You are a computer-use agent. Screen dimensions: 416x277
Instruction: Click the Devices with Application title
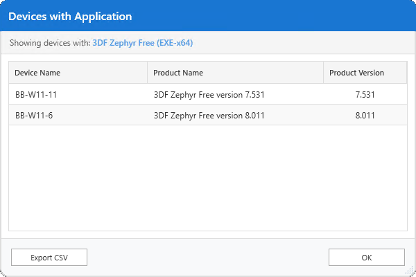(x=70, y=17)
